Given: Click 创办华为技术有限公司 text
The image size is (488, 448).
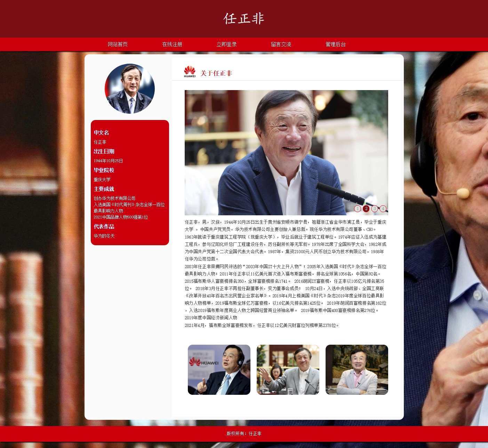Looking at the screenshot, I should (114, 198).
